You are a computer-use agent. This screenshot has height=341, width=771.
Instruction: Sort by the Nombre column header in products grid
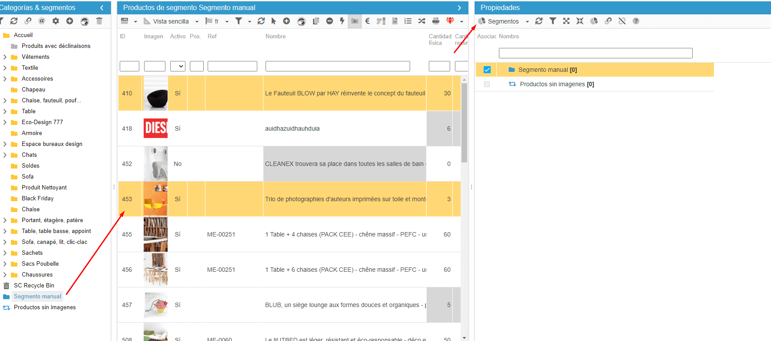click(276, 37)
